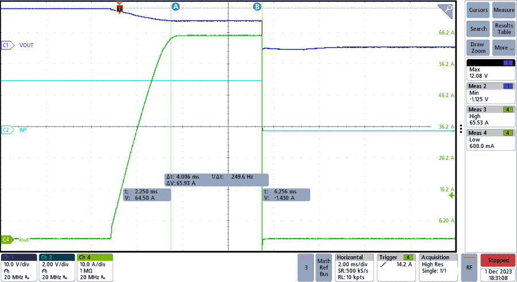The height and width of the screenshot is (282, 517).
Task: Open the Search function
Action: click(x=478, y=29)
